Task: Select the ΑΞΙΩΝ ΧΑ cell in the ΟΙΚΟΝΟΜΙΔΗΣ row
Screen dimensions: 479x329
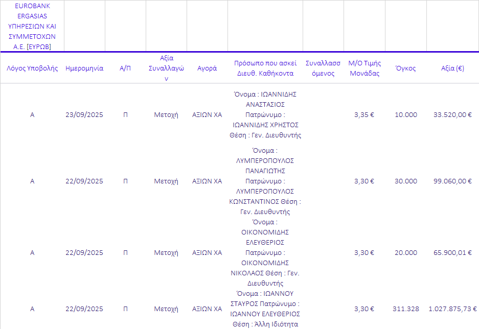Action: click(207, 253)
